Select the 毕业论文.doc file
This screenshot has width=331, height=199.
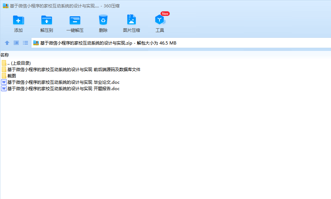[x=60, y=82]
